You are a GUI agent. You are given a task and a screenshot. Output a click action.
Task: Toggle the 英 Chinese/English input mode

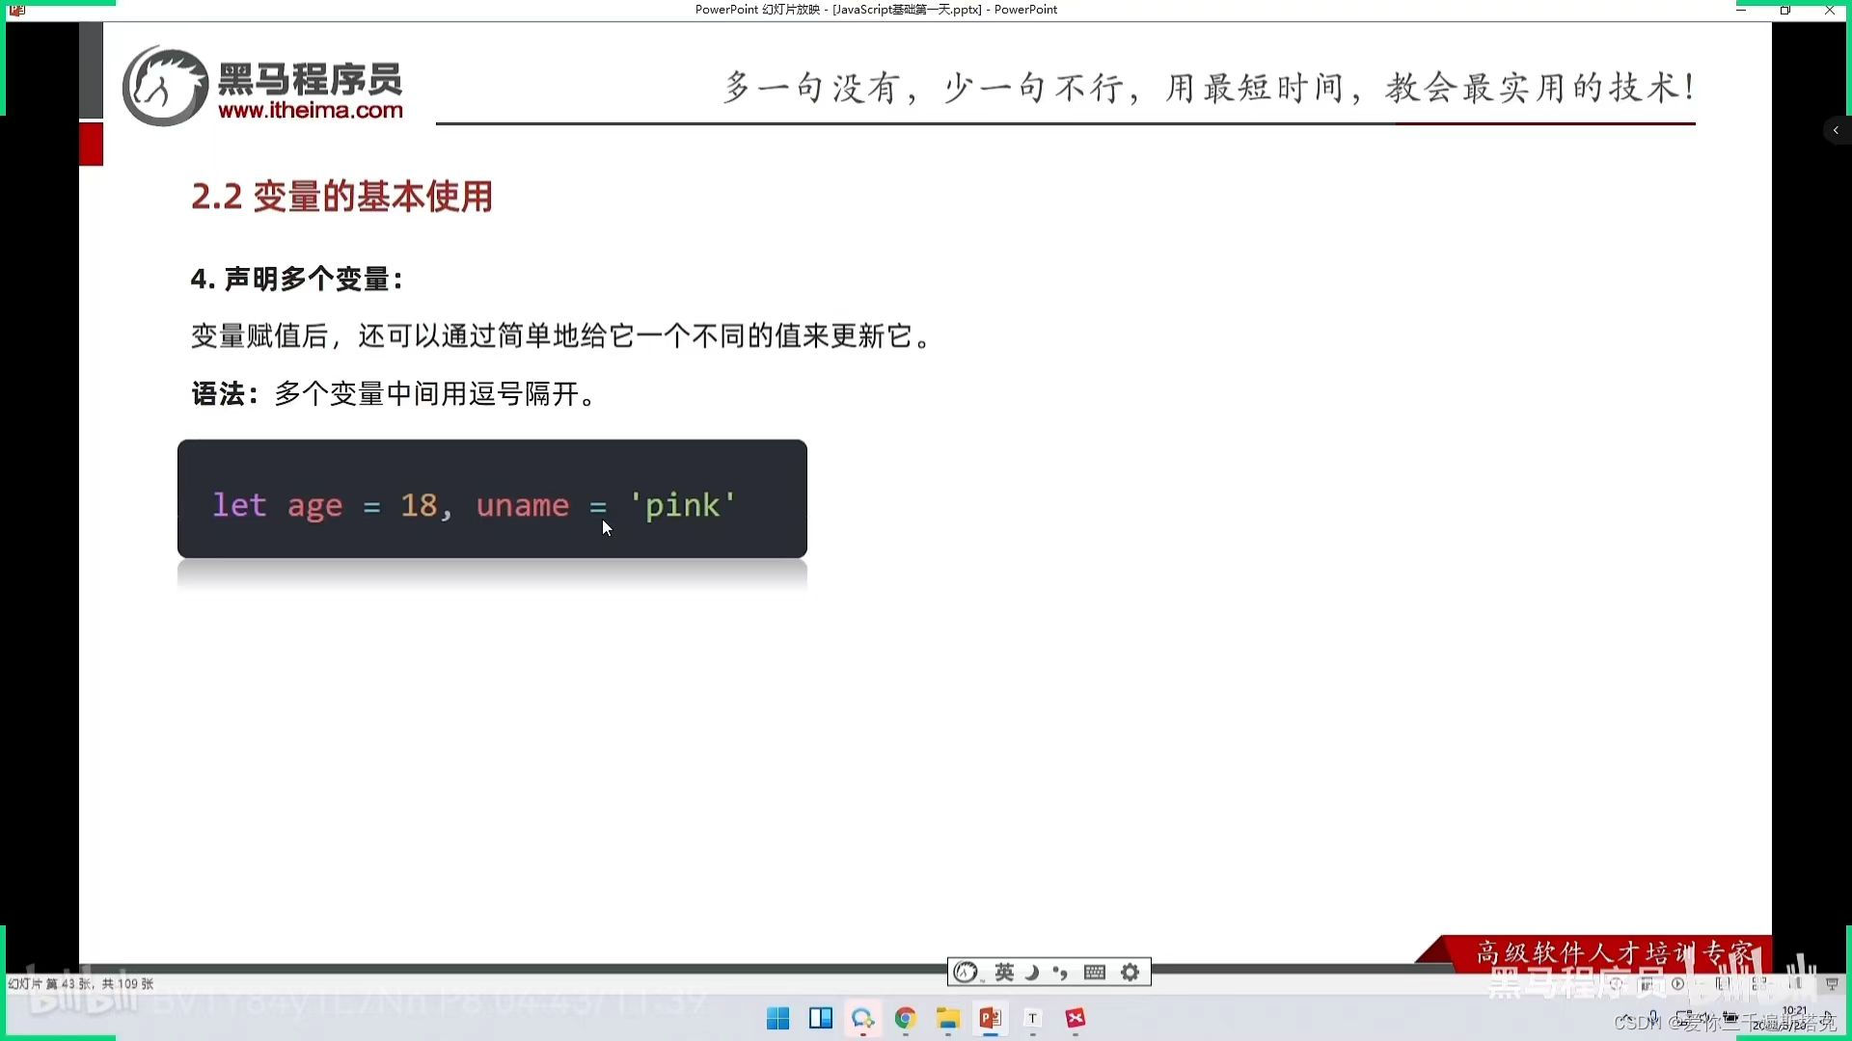tap(1004, 973)
